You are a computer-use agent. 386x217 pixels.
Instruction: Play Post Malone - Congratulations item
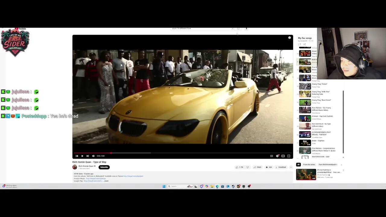coord(320,151)
